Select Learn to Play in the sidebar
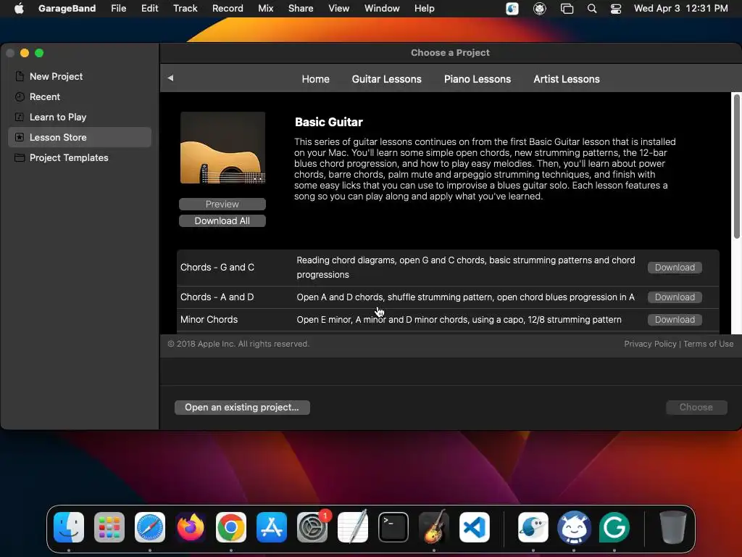This screenshot has height=557, width=742. [80, 117]
